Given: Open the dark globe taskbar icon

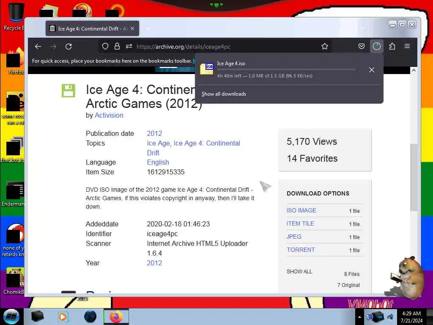Looking at the screenshot, I should pos(90,317).
